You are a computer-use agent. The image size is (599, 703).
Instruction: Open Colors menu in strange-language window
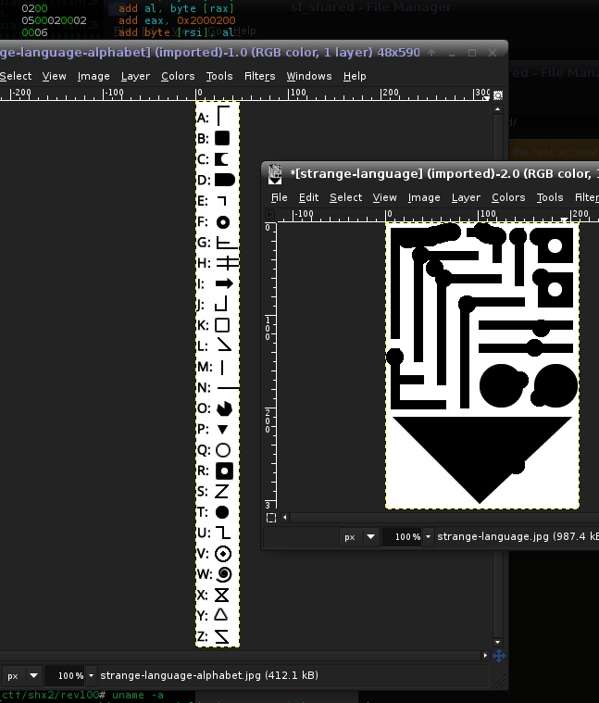(508, 197)
